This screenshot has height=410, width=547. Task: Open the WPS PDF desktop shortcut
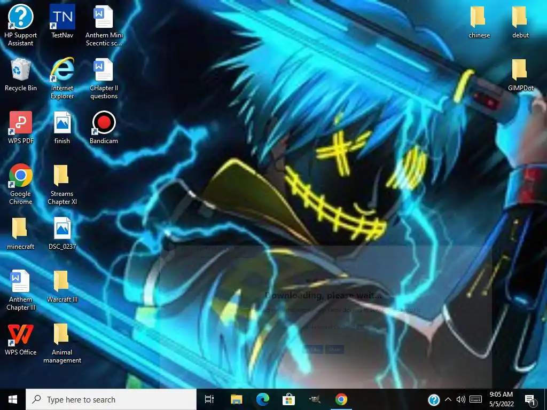[21, 128]
